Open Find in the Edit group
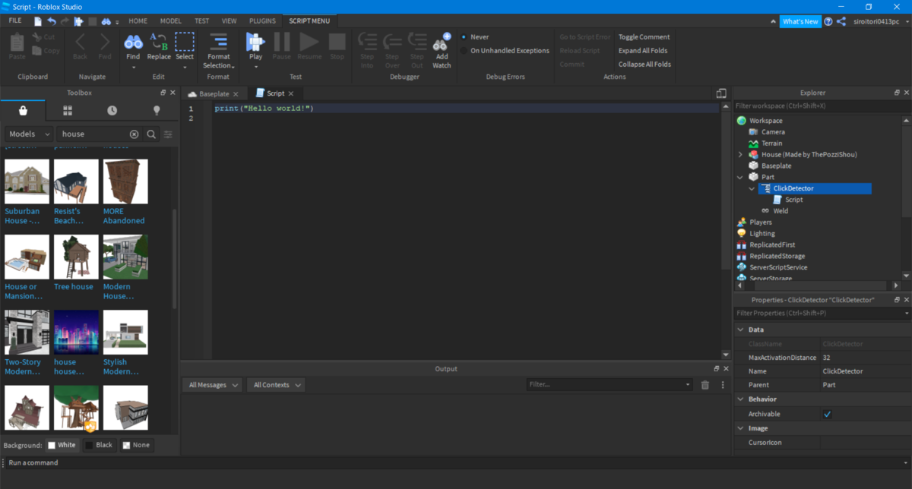The image size is (912, 489). pyautogui.click(x=133, y=50)
